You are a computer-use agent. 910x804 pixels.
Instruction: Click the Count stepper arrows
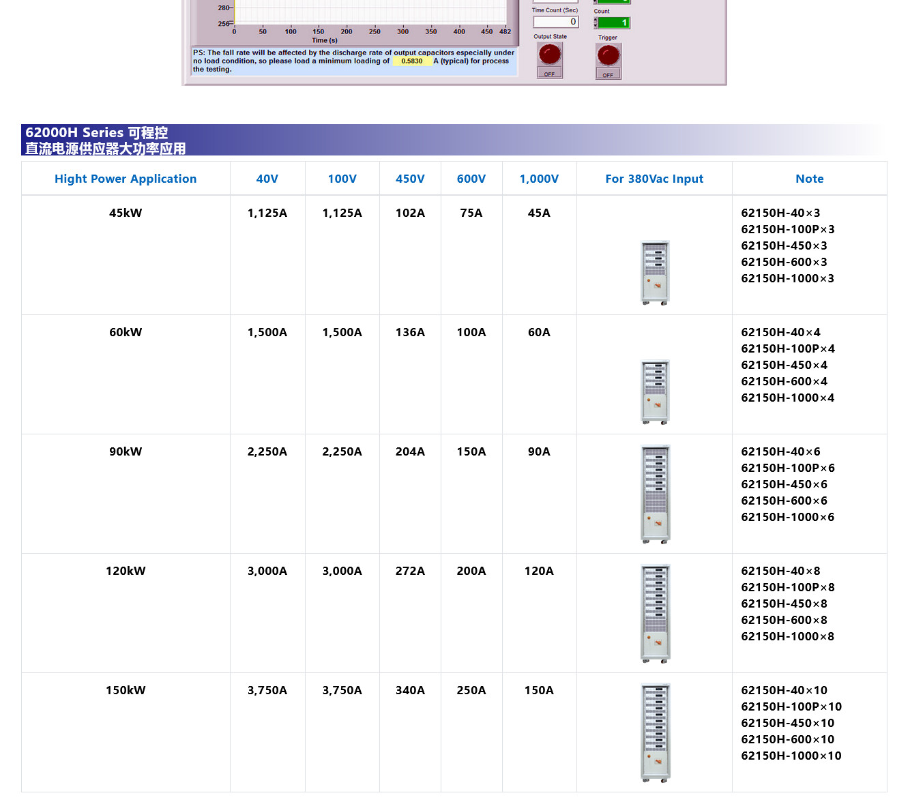(596, 23)
